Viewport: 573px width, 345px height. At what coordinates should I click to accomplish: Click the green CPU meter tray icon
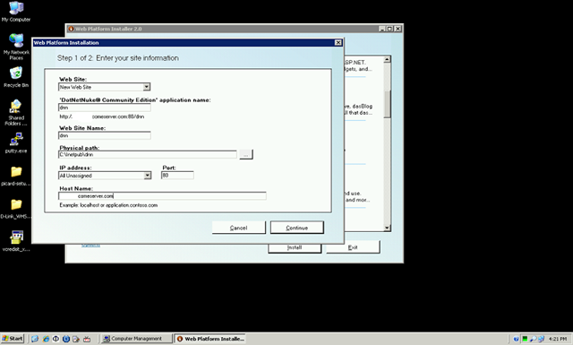[526, 339]
